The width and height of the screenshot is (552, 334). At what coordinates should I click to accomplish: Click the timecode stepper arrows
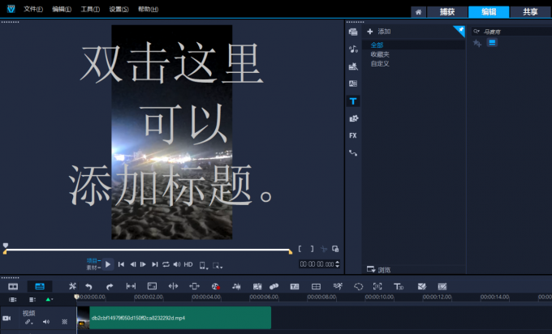[x=338, y=264]
